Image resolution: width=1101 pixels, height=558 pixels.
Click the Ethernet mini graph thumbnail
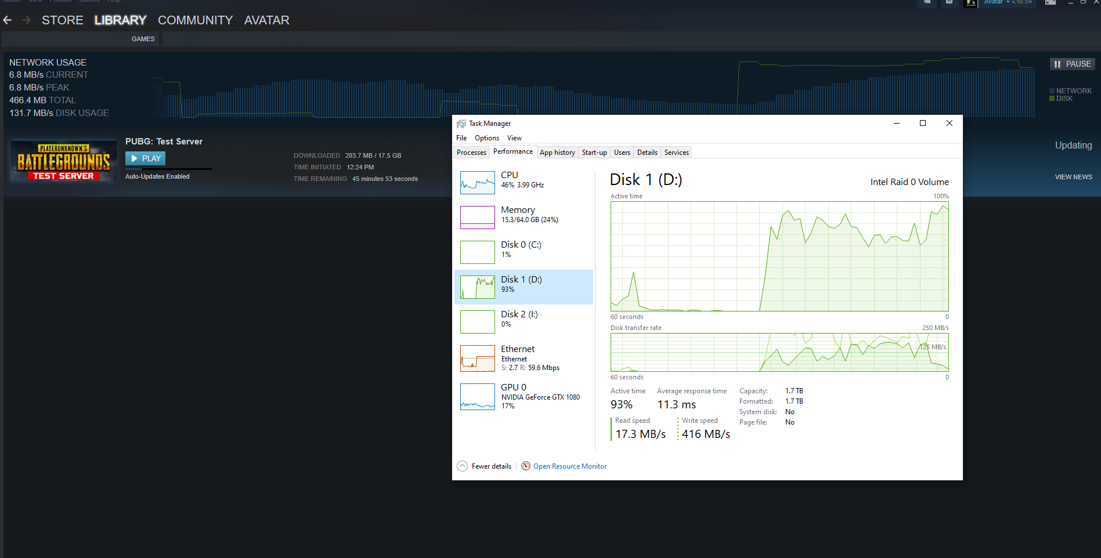coord(478,358)
